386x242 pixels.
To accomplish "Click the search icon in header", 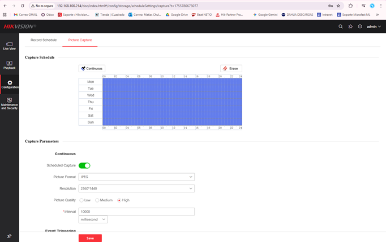I will [x=340, y=27].
